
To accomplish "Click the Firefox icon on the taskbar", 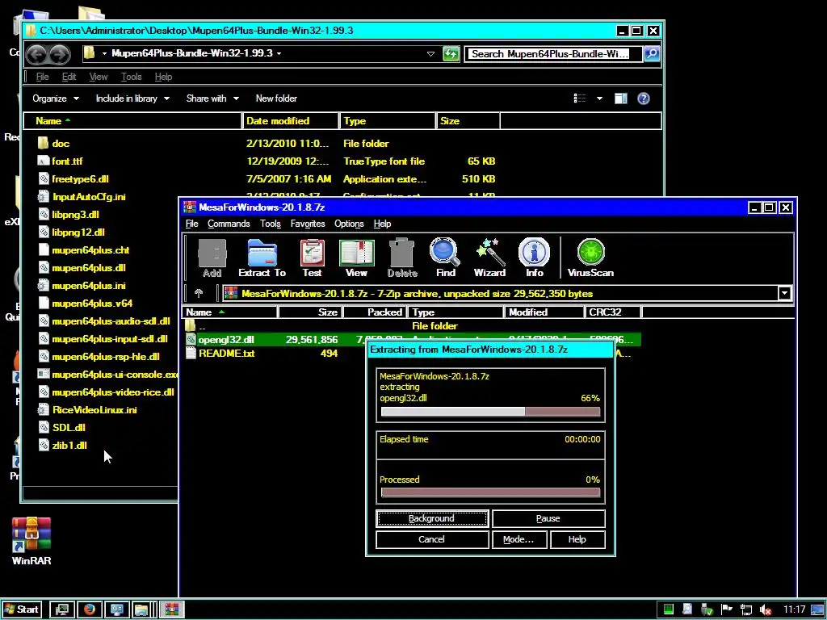I will coord(89,610).
